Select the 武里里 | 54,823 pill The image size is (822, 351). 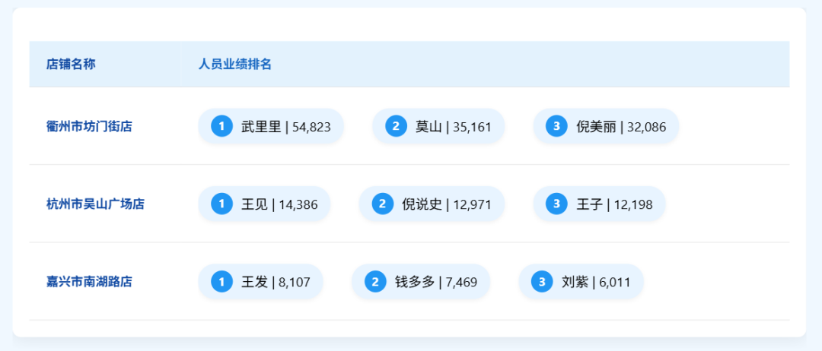point(271,126)
